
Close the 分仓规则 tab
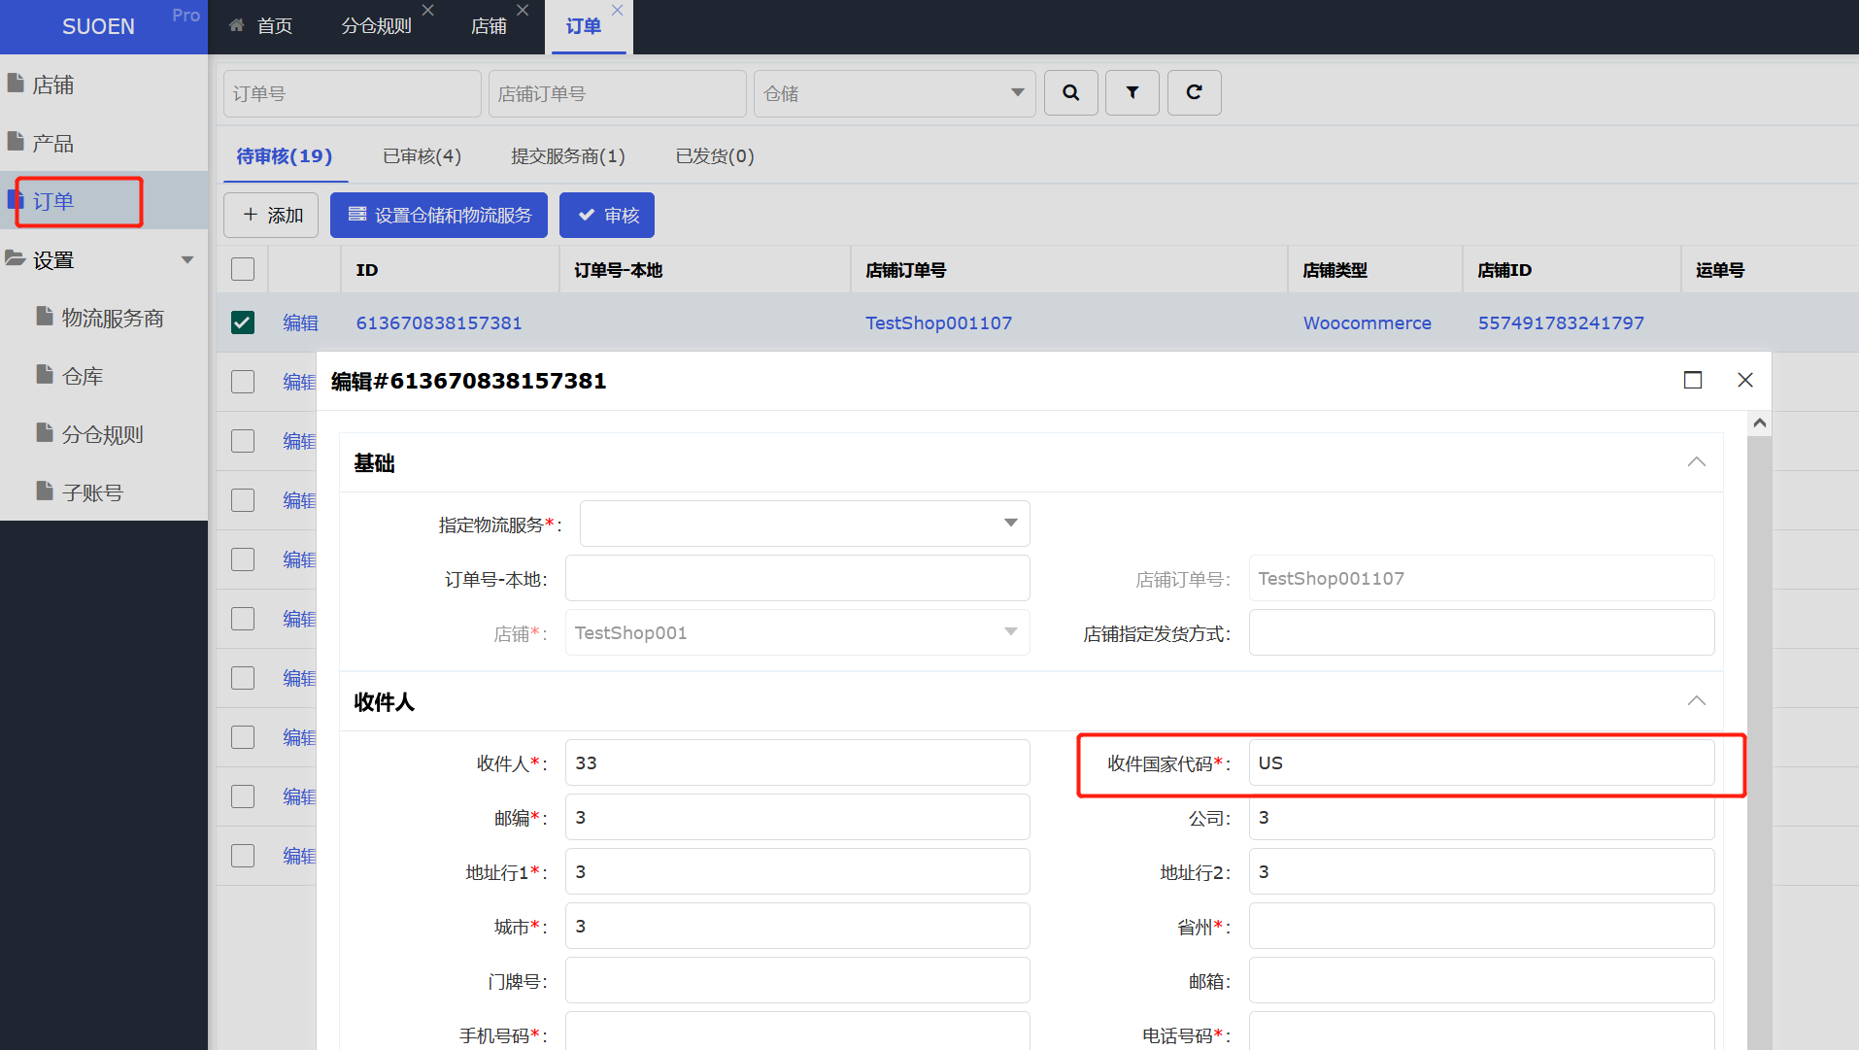click(427, 11)
